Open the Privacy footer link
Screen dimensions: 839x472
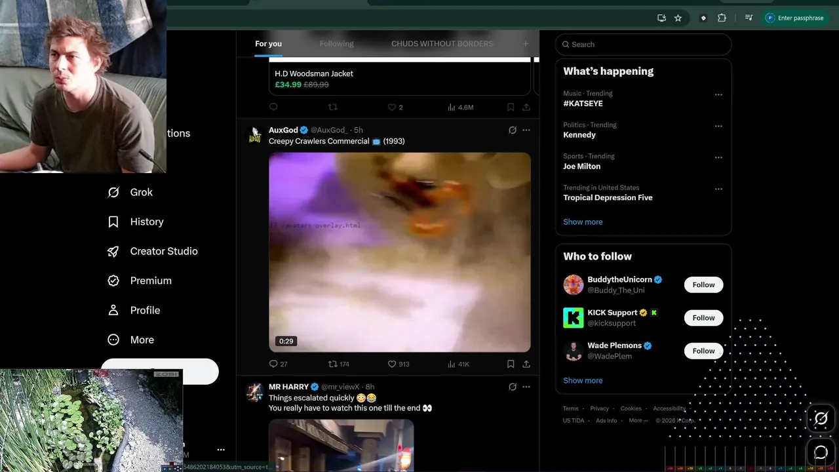(599, 408)
